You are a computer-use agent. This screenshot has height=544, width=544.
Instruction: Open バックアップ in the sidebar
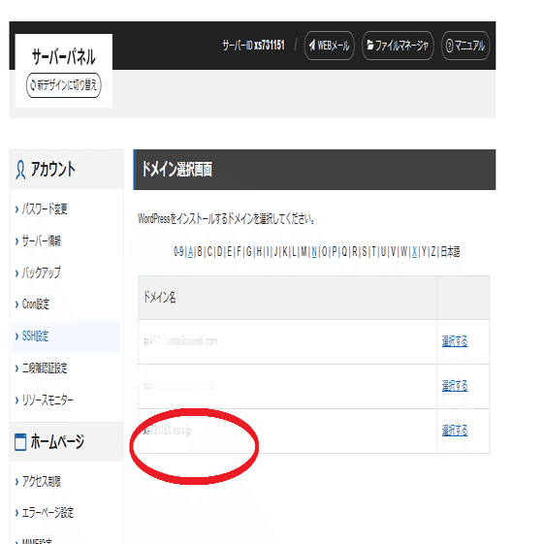pos(42,272)
